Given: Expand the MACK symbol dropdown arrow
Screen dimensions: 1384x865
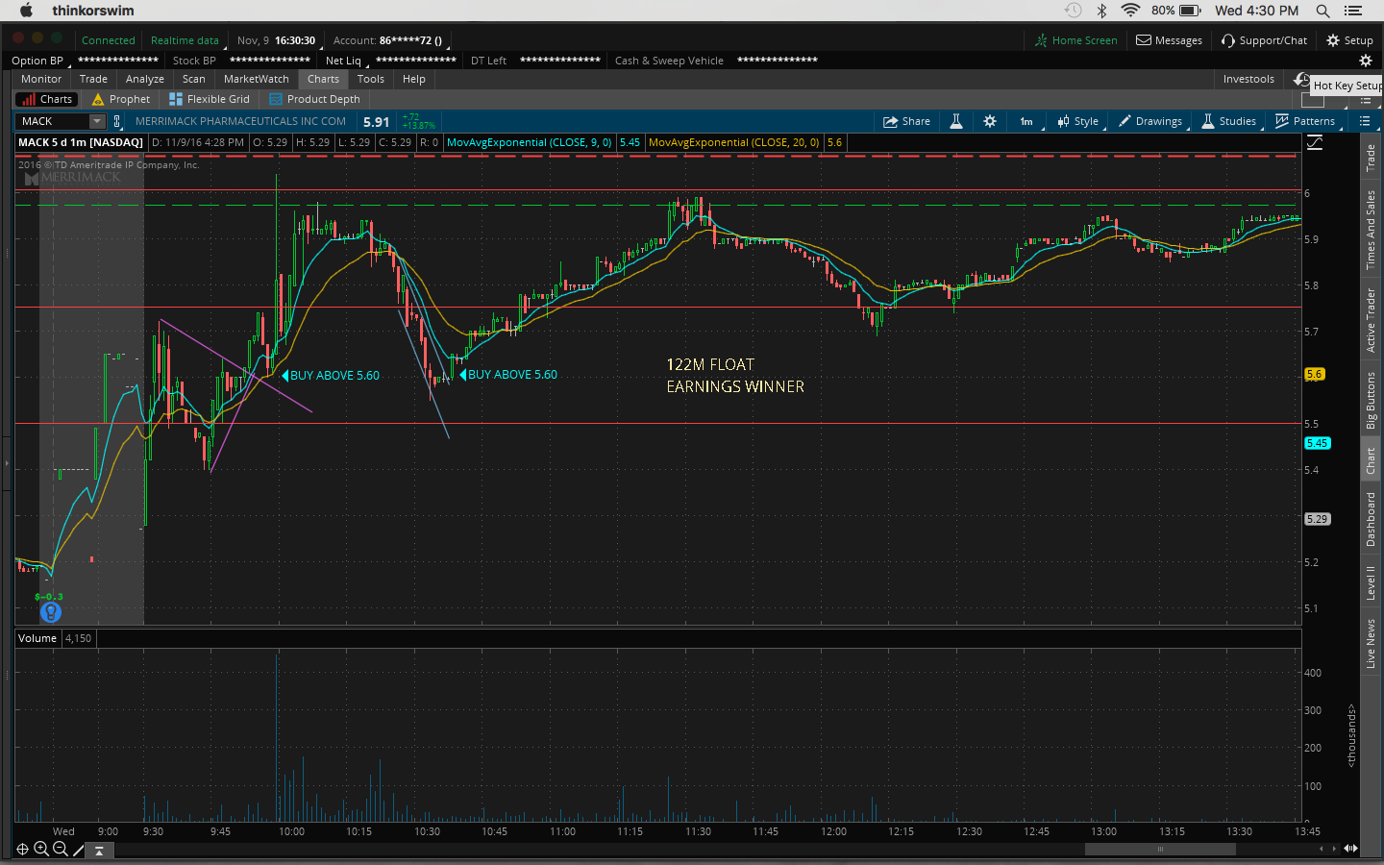Looking at the screenshot, I should (x=96, y=121).
